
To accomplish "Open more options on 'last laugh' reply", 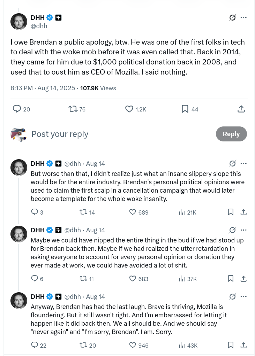I will point(243,296).
